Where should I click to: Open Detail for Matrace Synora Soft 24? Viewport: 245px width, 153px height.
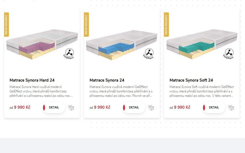coord(214,108)
